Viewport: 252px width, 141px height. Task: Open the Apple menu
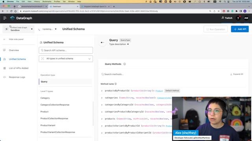[x=4, y=2]
